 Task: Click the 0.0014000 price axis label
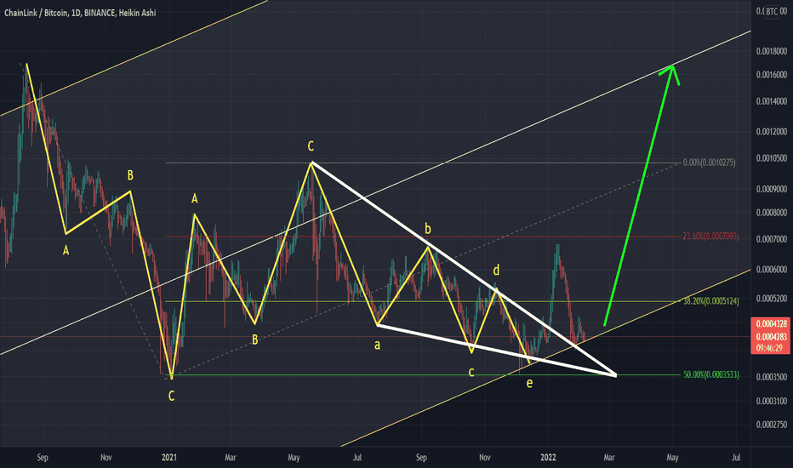pyautogui.click(x=772, y=101)
